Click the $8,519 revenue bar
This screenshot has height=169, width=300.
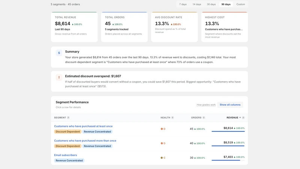228,146
